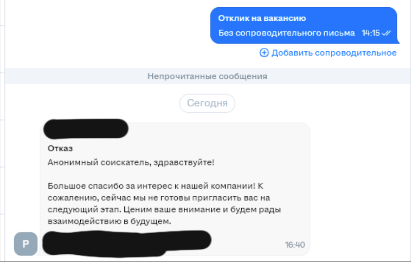411x262 pixels.
Task: Open the redacted sender name above Отказ
Action: pyautogui.click(x=86, y=128)
